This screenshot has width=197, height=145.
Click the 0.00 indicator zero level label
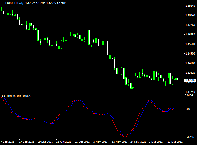pyautogui.click(x=188, y=109)
